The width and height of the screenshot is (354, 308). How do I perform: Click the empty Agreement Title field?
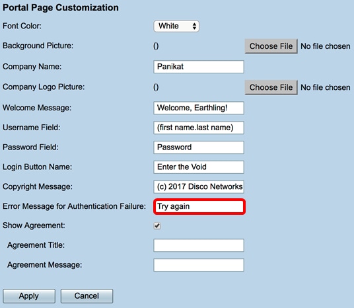click(x=199, y=245)
